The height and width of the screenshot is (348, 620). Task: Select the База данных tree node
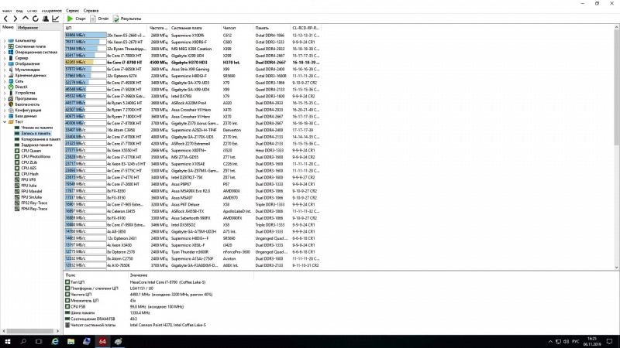tap(26, 116)
